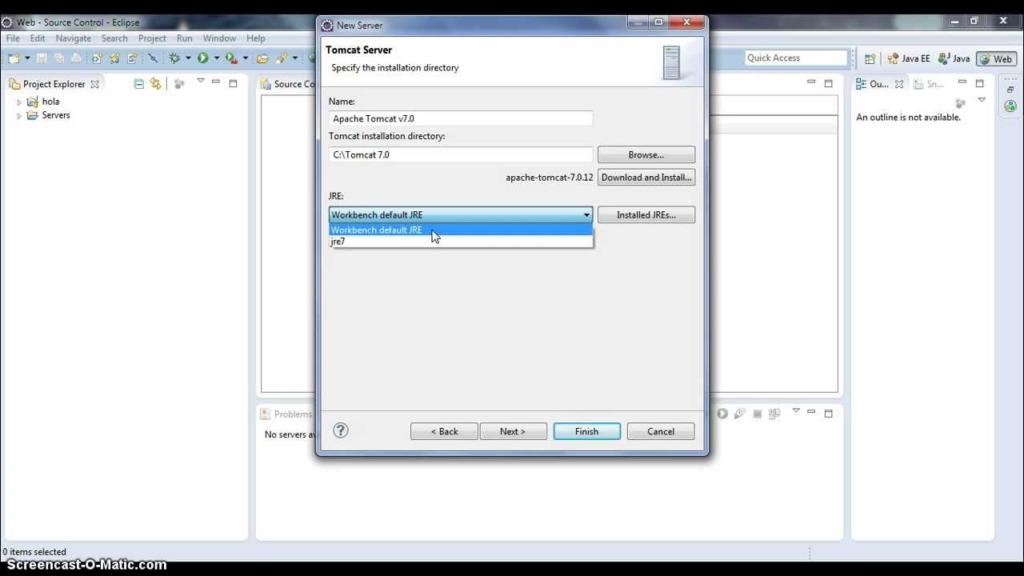This screenshot has width=1024, height=576.
Task: Click the Save toolbar icon
Action: point(42,58)
